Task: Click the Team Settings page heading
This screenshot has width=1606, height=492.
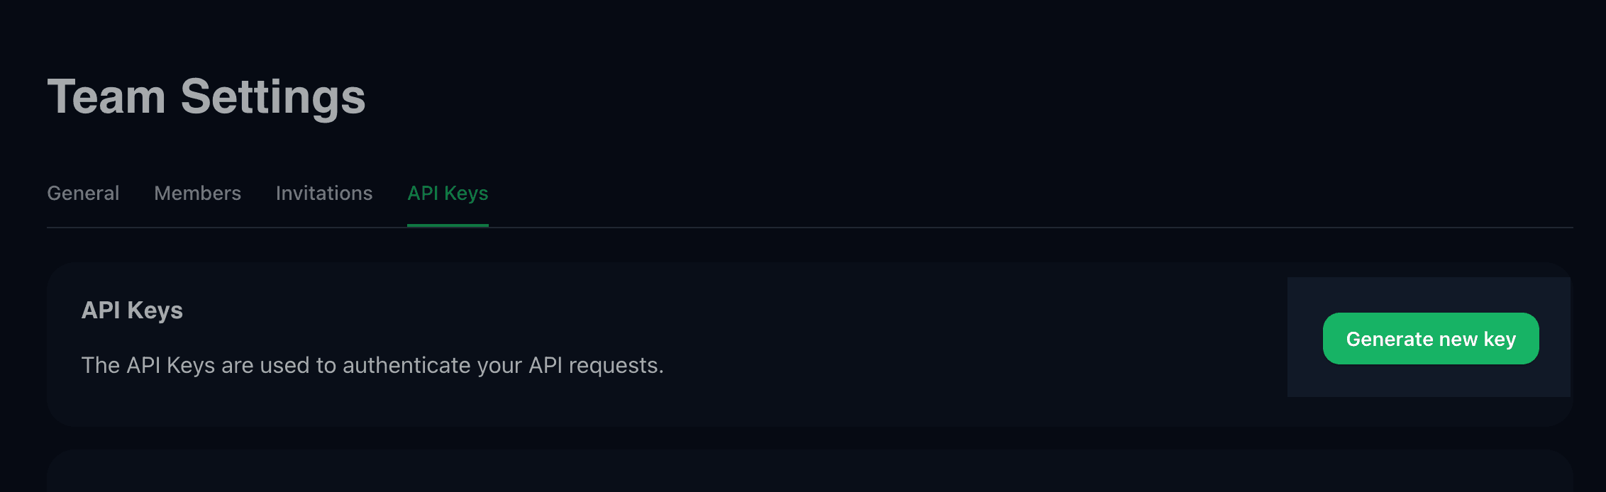Action: point(206,96)
